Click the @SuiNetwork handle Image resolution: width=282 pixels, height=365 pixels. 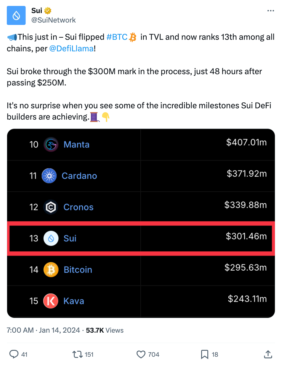coord(53,20)
